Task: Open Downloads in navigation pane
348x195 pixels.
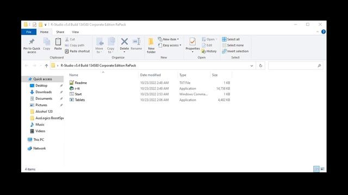Action: pos(43,92)
